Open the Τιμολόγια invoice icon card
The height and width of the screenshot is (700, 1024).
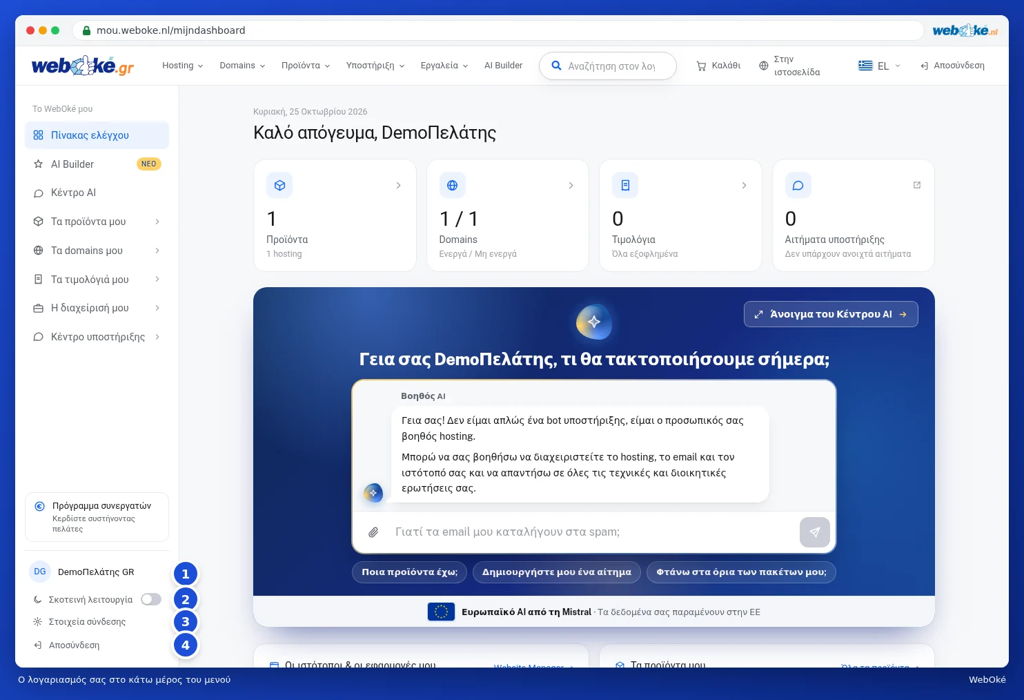tap(625, 185)
